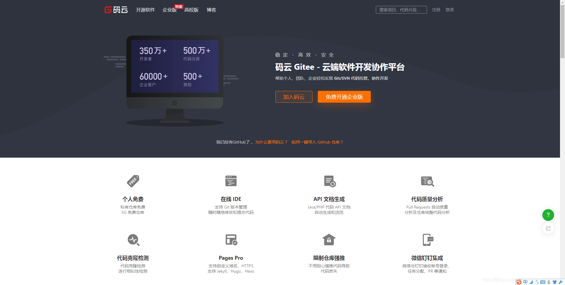
Task: Click the 代码质量分析 heading
Action: (427, 199)
